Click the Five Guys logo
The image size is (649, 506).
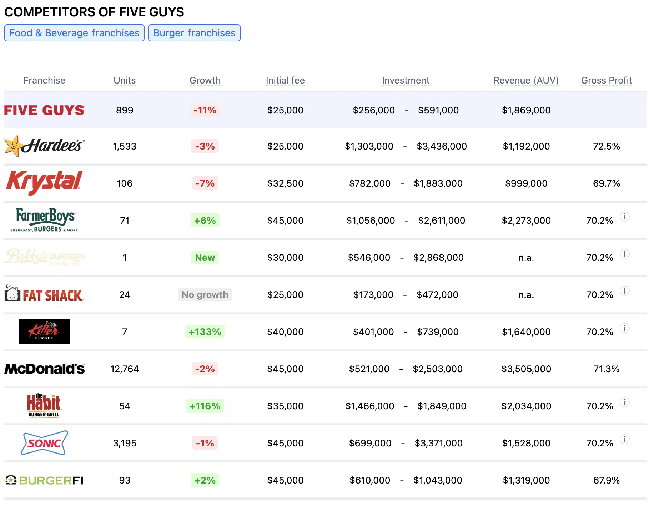click(x=44, y=110)
